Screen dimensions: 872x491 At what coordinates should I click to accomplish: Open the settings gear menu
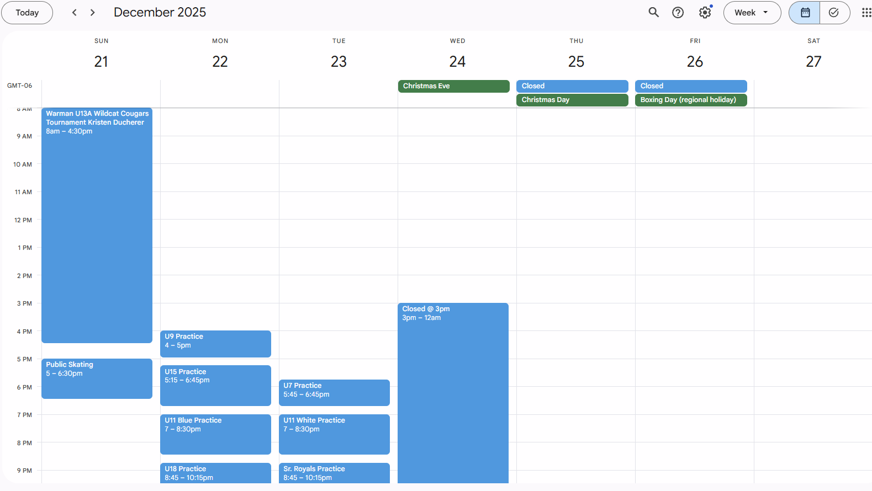tap(705, 13)
